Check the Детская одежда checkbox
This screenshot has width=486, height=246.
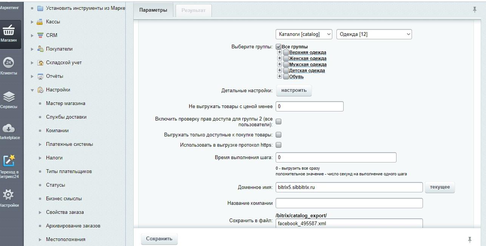coord(286,71)
